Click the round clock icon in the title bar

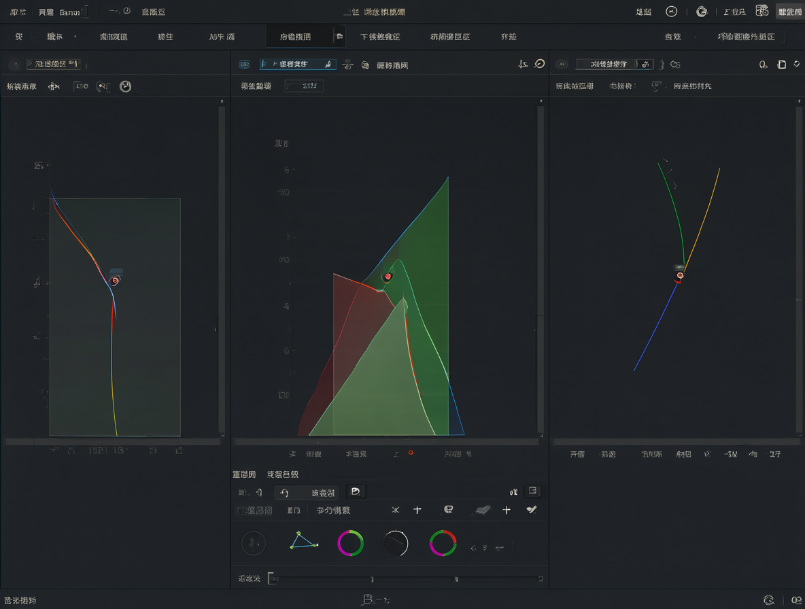672,12
